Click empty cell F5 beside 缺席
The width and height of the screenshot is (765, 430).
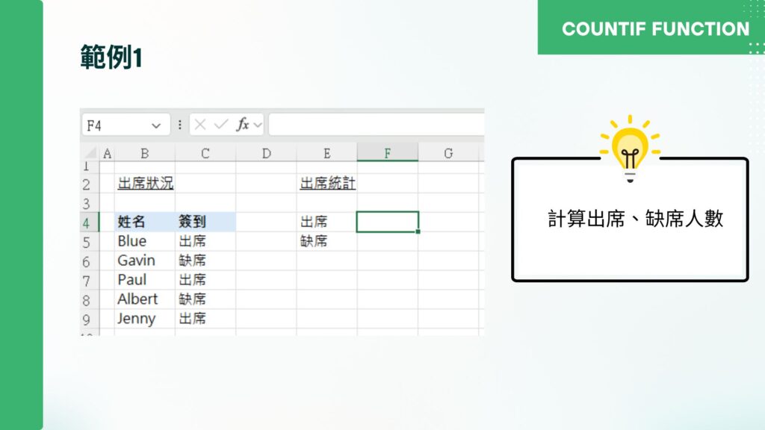coord(388,242)
